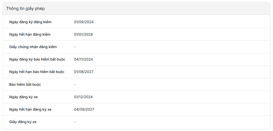The height and width of the screenshot is (131, 273).
Task: Click the 'Ngày đăng ký đăng kiểm' label
Action: coord(30,22)
